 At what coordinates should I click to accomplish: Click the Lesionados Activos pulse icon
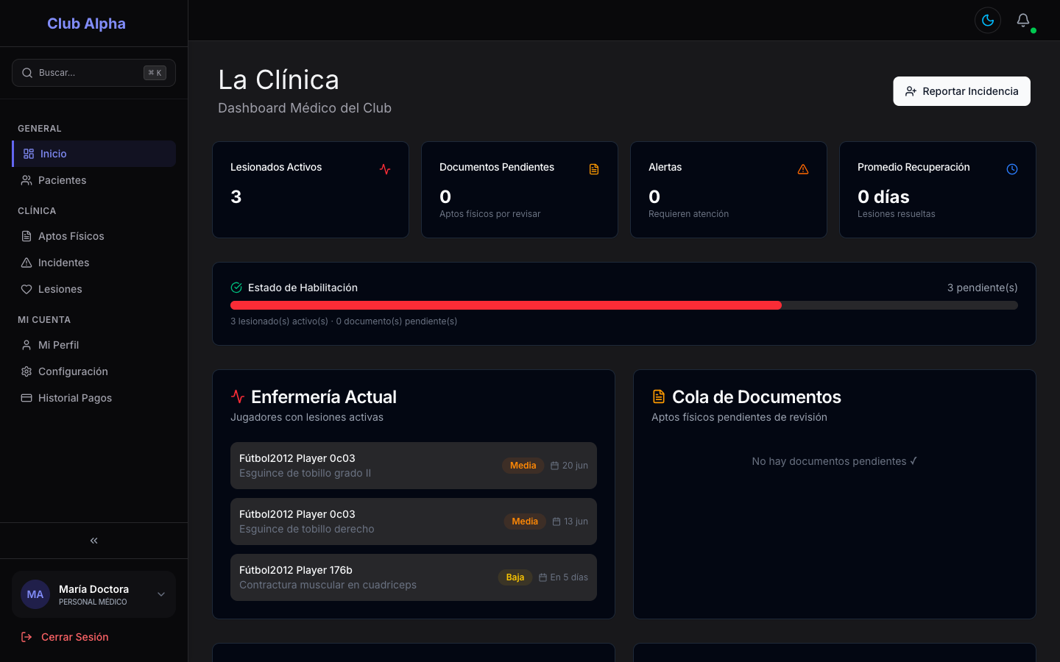385,169
